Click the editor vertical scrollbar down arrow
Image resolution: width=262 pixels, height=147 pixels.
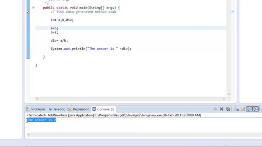[x=229, y=94]
